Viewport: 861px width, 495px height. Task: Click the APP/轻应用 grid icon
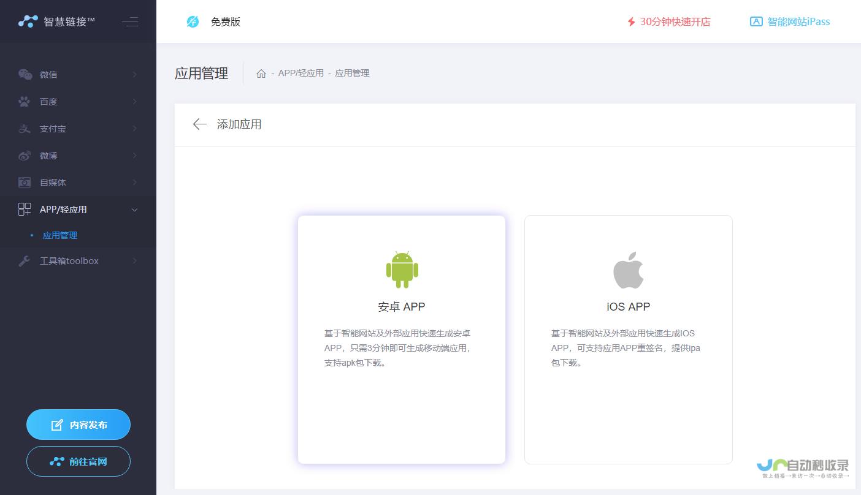pyautogui.click(x=25, y=210)
